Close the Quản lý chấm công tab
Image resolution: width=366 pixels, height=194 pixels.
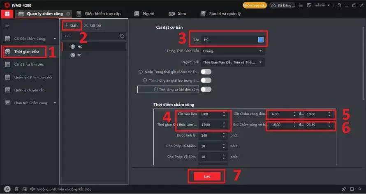coord(68,14)
